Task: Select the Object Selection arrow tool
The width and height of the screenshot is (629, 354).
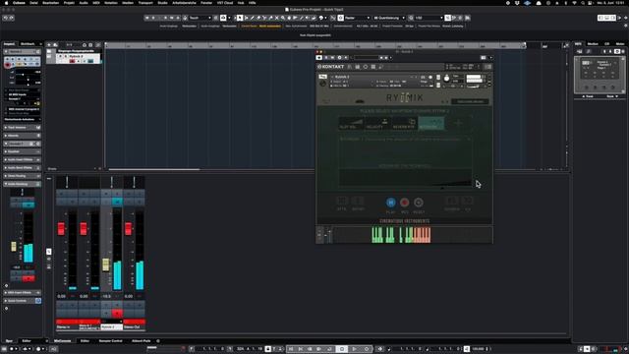Action: coord(240,18)
